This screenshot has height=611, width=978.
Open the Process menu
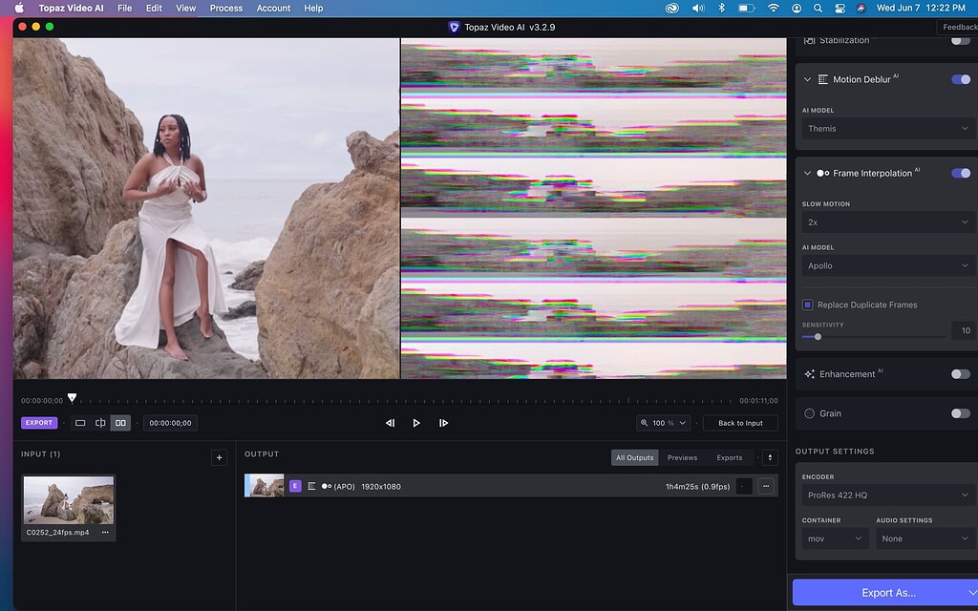(x=225, y=8)
